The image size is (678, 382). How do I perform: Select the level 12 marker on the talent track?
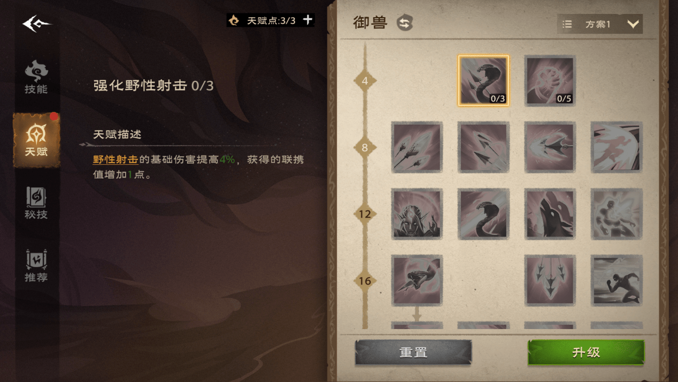tap(365, 214)
